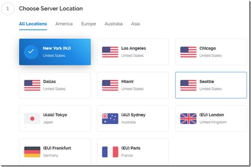Click the Dallas location name text
Screen dimensions: 251x167
click(x=50, y=82)
